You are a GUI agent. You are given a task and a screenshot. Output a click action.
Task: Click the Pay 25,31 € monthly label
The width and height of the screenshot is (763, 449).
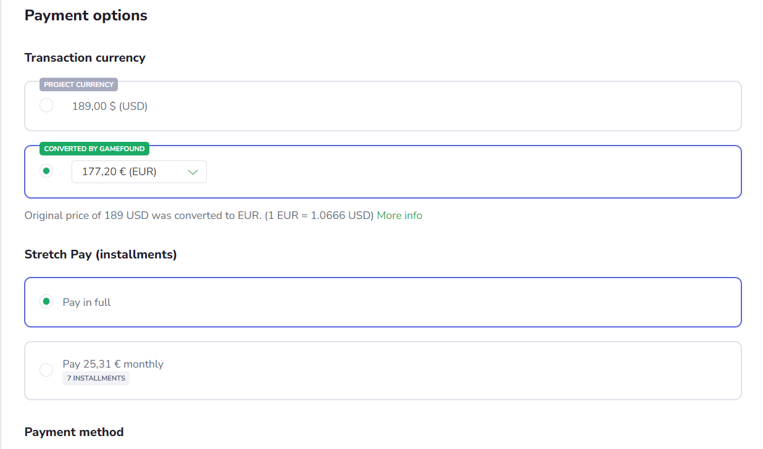point(113,364)
